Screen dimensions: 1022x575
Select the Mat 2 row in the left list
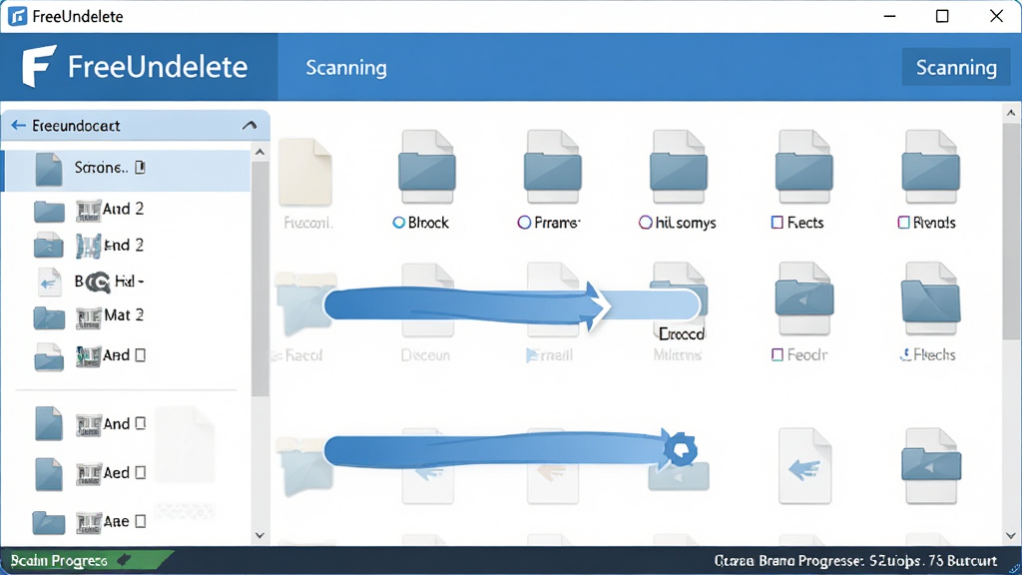[127, 316]
